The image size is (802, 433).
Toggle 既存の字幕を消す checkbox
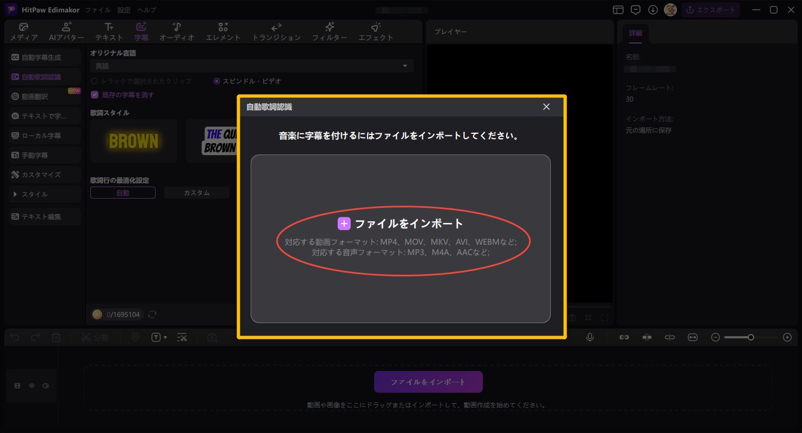point(95,95)
